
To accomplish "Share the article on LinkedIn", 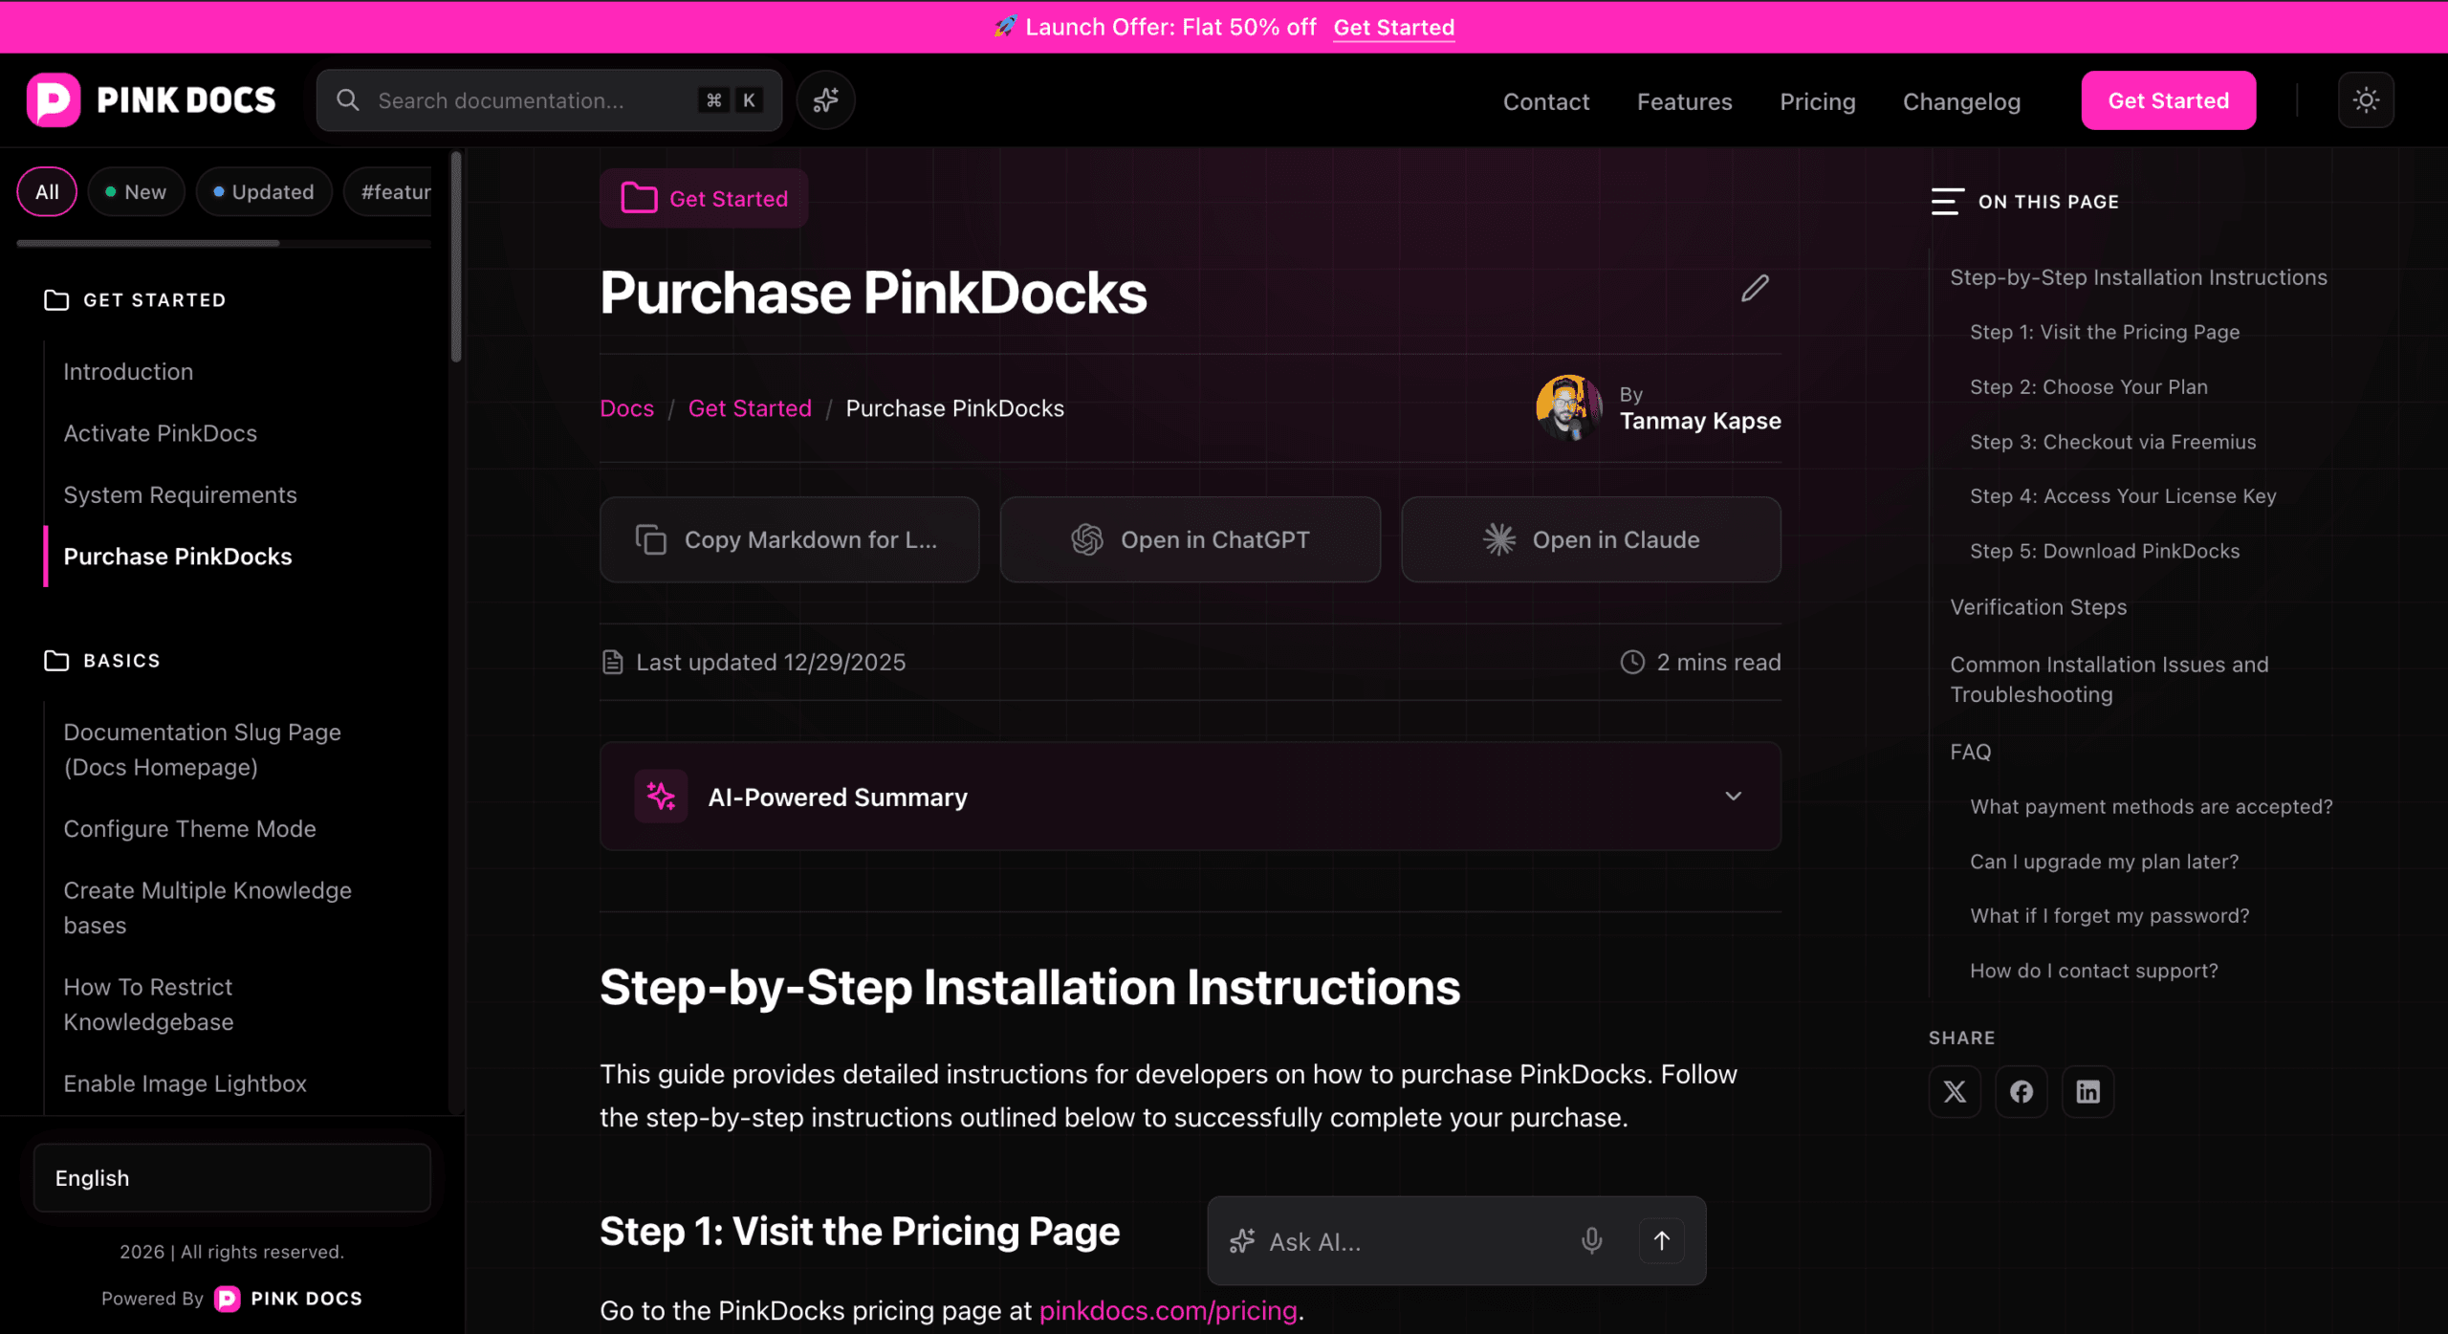I will (x=2088, y=1091).
